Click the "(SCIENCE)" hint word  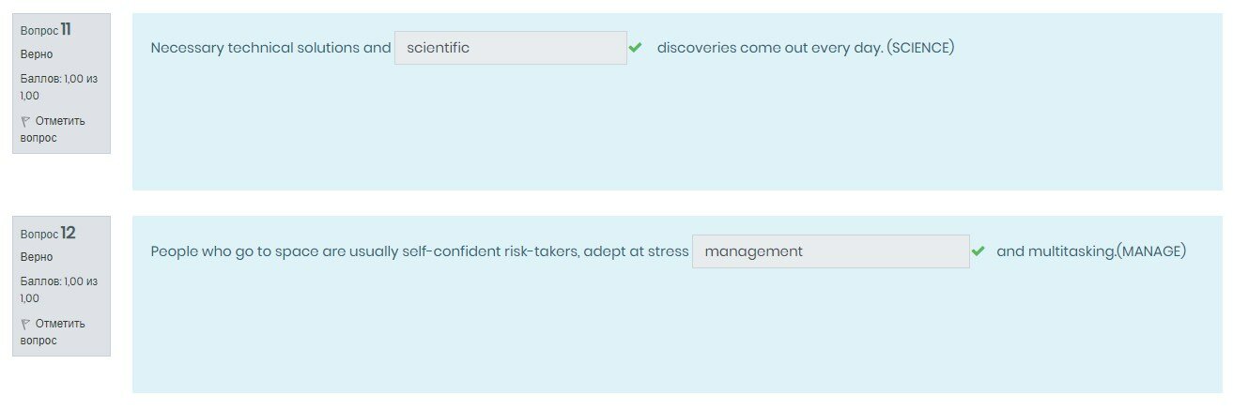click(920, 48)
